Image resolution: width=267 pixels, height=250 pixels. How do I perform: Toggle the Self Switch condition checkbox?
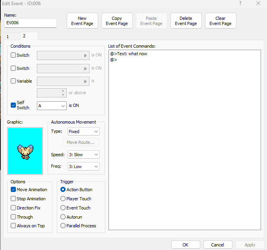click(x=14, y=105)
